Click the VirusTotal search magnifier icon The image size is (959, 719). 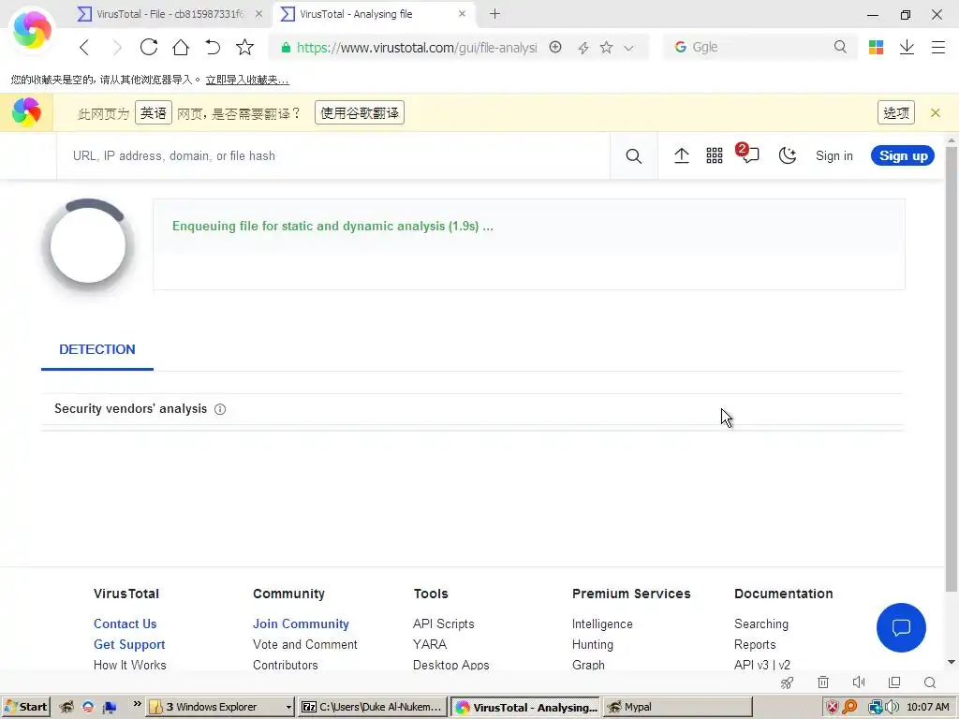[634, 156]
